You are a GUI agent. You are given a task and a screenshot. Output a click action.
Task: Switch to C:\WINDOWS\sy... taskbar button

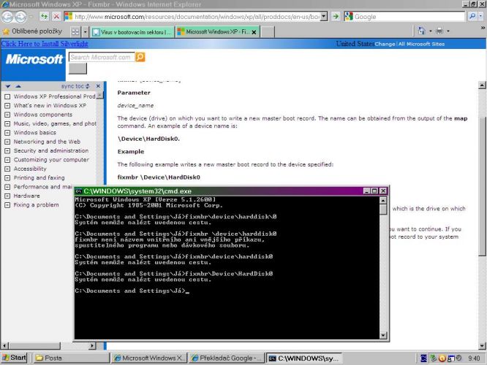(304, 358)
